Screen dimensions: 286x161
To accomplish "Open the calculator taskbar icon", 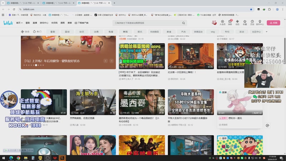I will point(33,158).
